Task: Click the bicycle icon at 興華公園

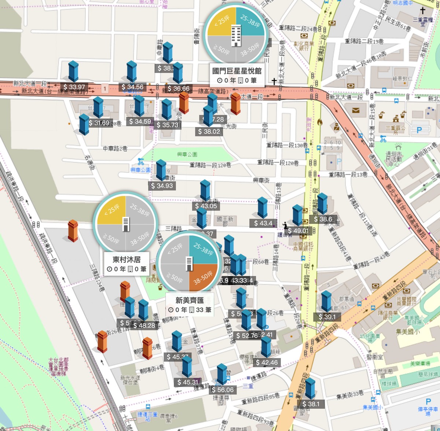Action: [x=141, y=162]
